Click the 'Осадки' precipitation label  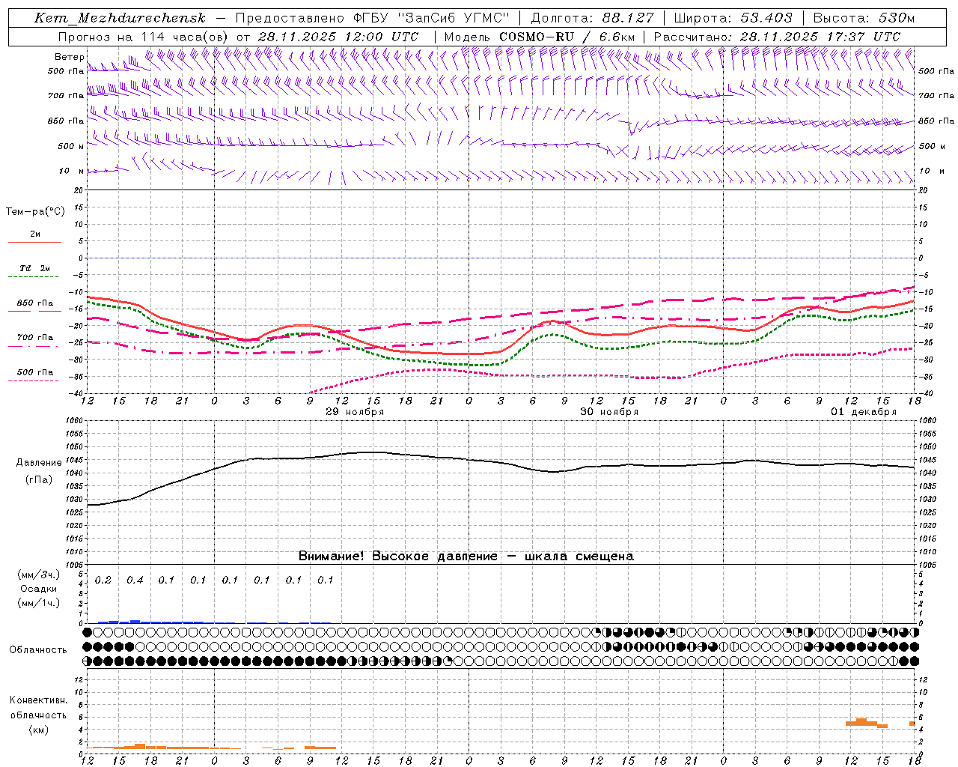(x=38, y=589)
